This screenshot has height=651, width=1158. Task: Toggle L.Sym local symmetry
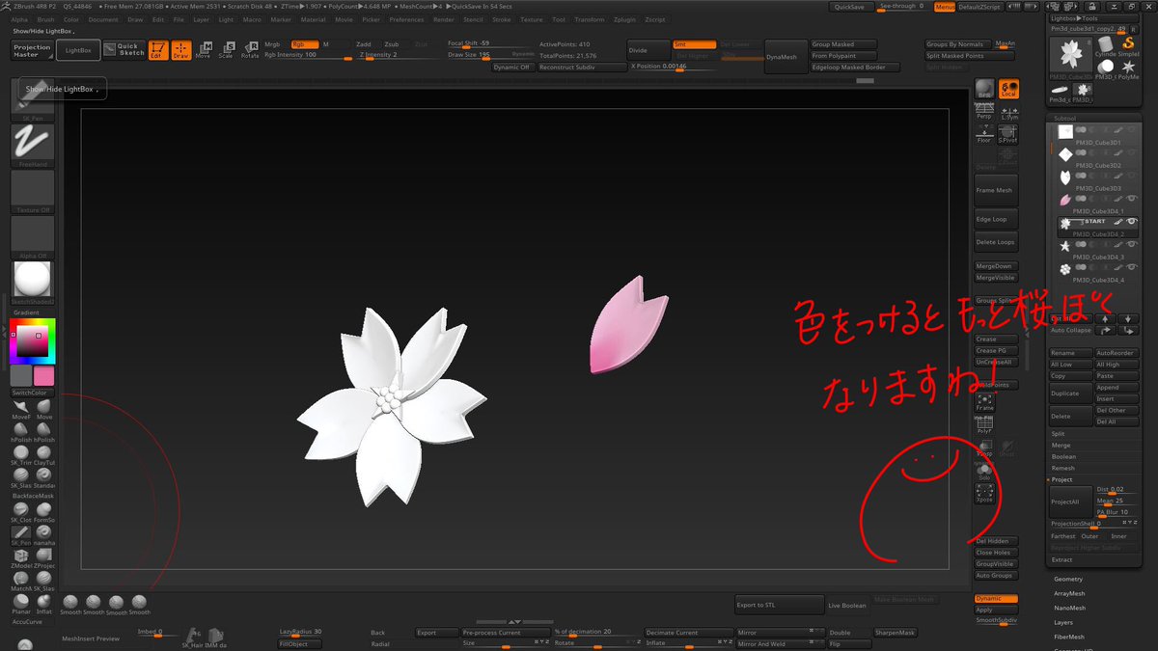tap(1009, 112)
